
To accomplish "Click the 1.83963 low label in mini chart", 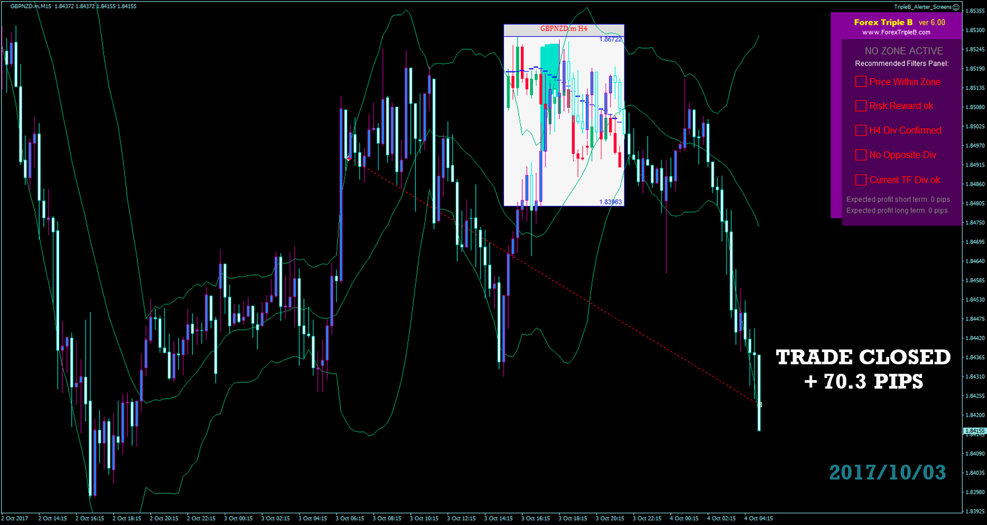I will tap(611, 202).
